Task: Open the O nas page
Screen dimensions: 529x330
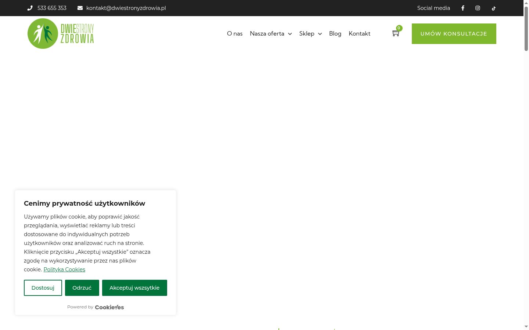Action: coord(235,33)
